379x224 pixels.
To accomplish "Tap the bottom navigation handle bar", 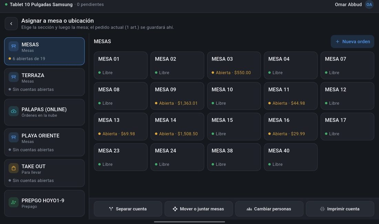I will [x=189, y=222].
